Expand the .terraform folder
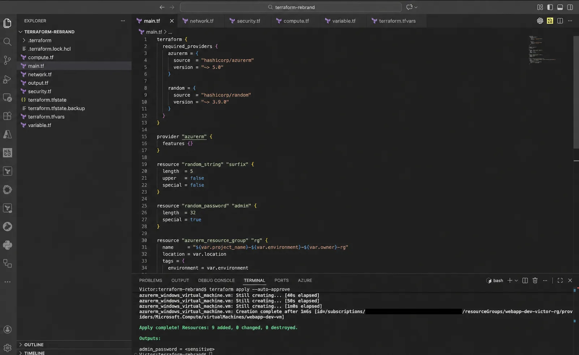Image resolution: width=579 pixels, height=355 pixels. coord(24,40)
